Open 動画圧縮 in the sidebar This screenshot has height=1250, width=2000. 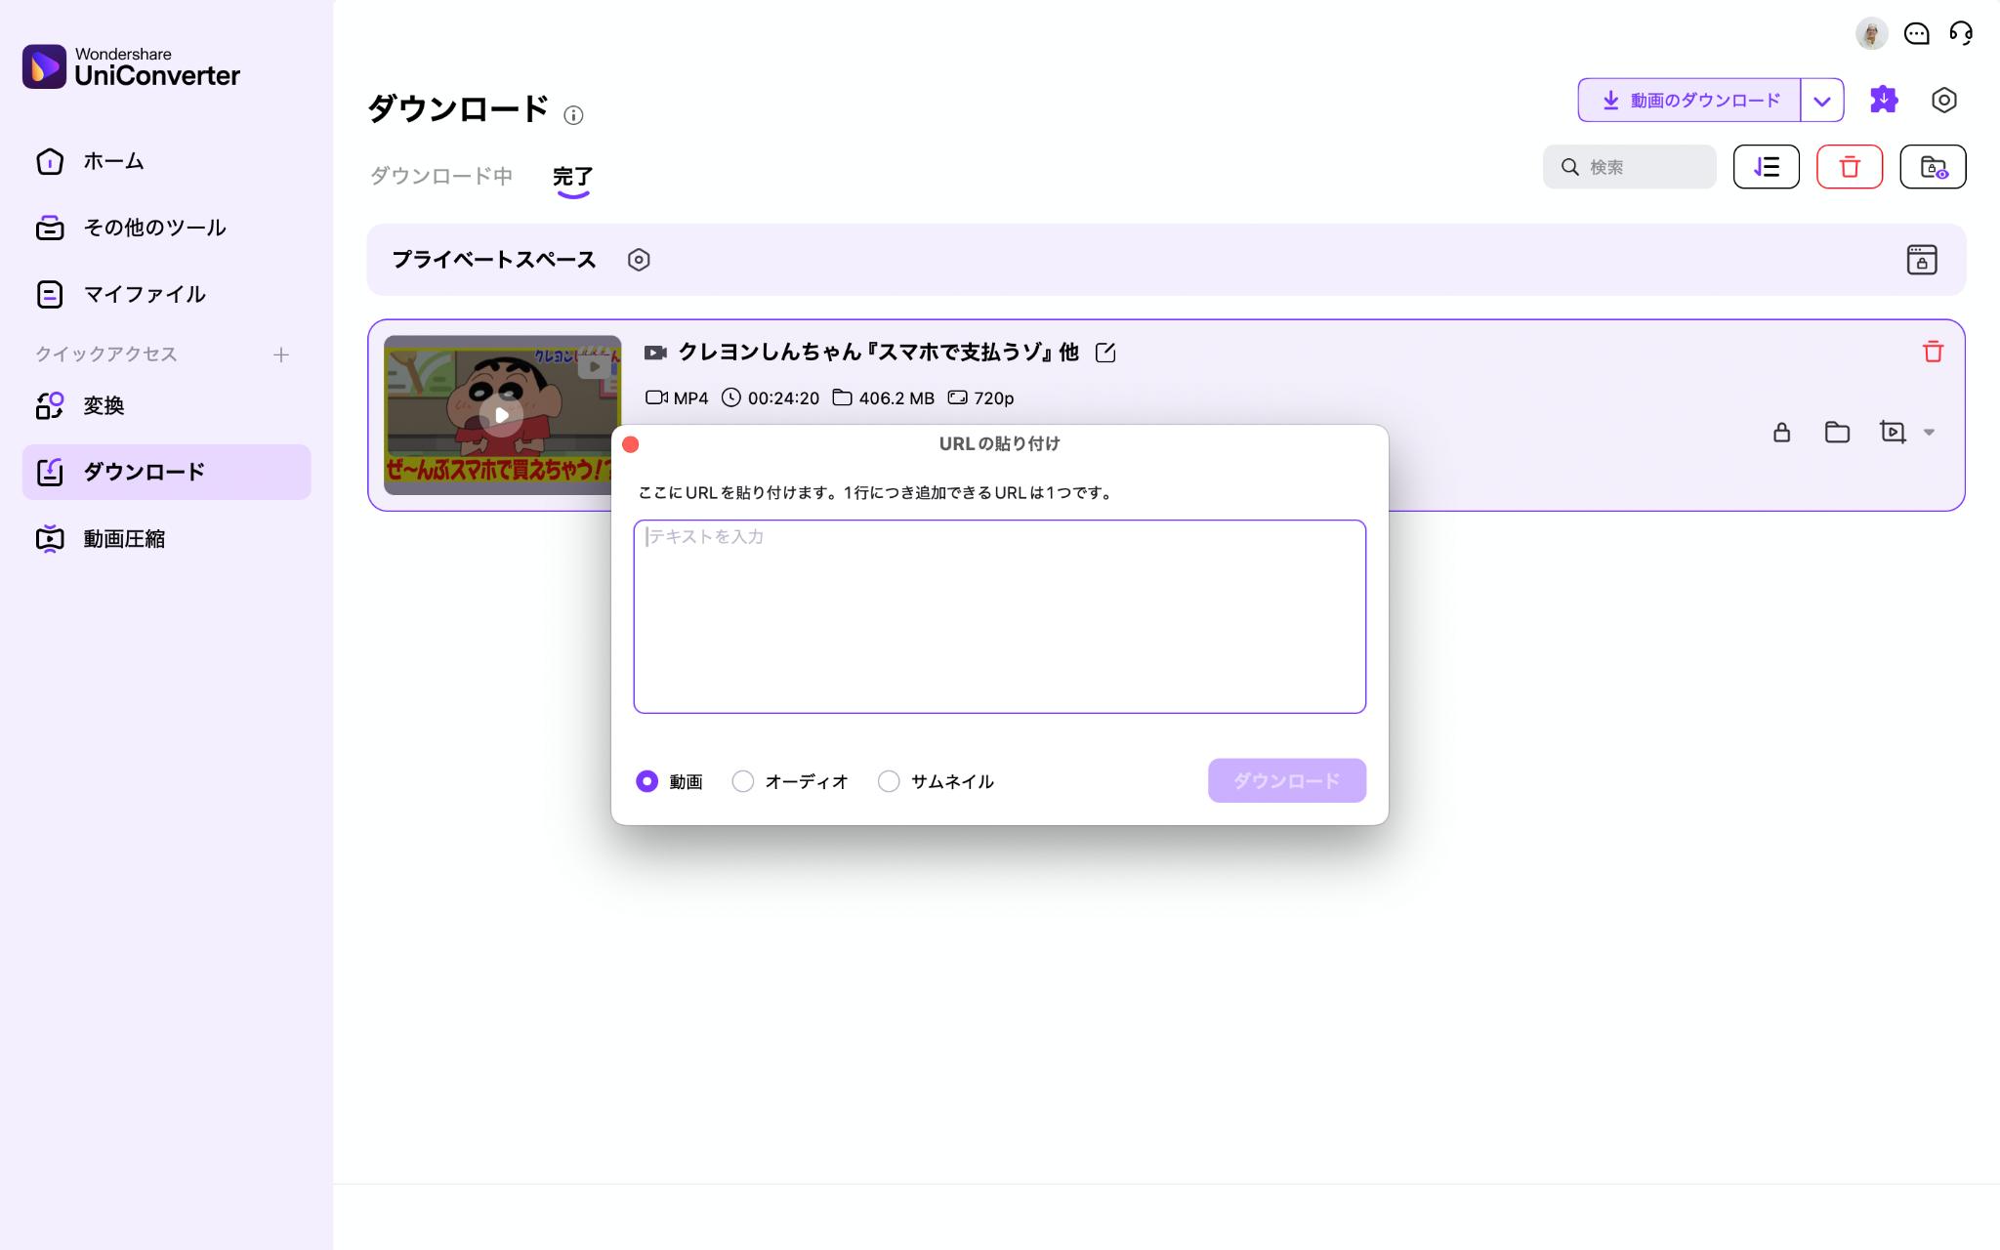(124, 539)
